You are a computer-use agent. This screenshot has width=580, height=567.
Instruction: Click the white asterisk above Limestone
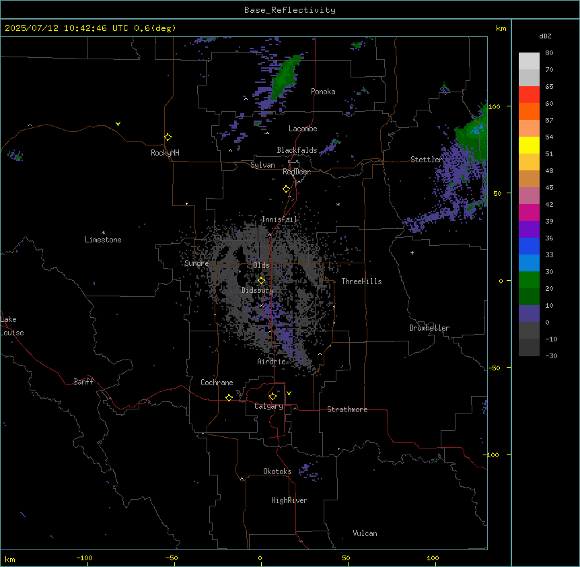coord(103,233)
